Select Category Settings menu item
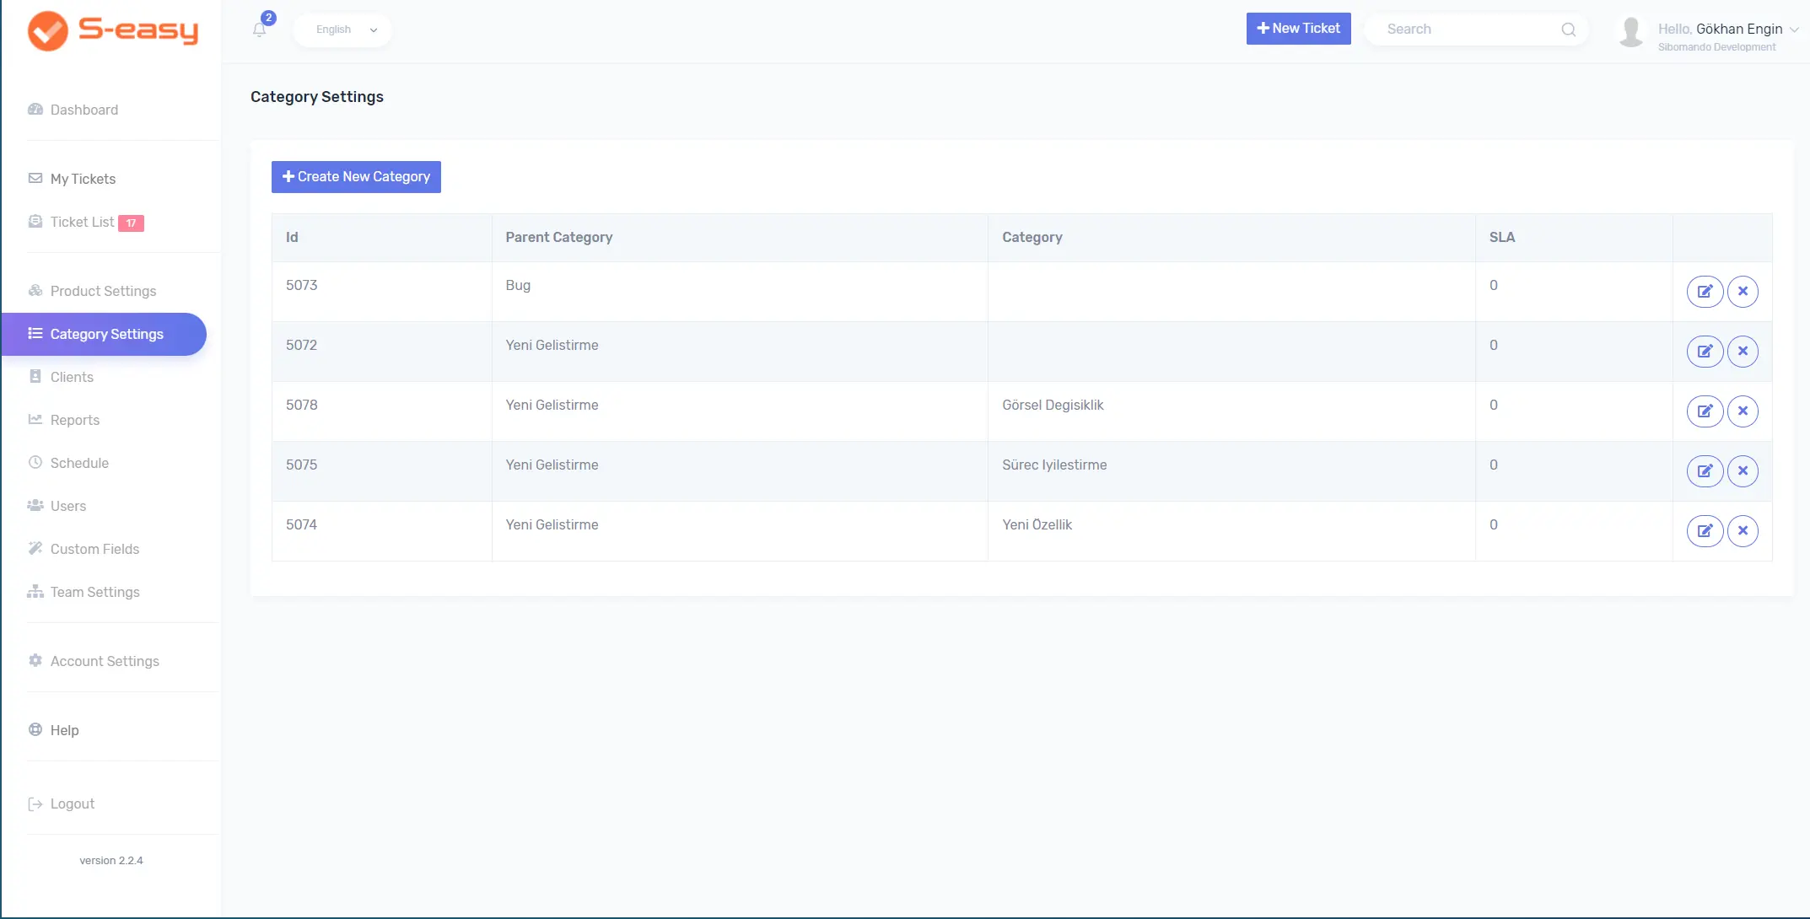Screen dimensions: 1810x919 104,335
